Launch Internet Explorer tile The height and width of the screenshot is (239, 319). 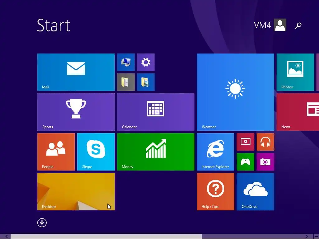point(216,152)
